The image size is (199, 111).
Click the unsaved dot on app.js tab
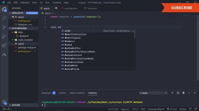click(x=56, y=8)
